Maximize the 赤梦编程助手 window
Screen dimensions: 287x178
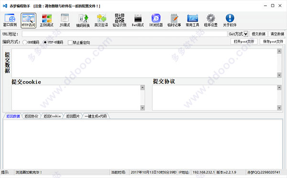[273, 6]
